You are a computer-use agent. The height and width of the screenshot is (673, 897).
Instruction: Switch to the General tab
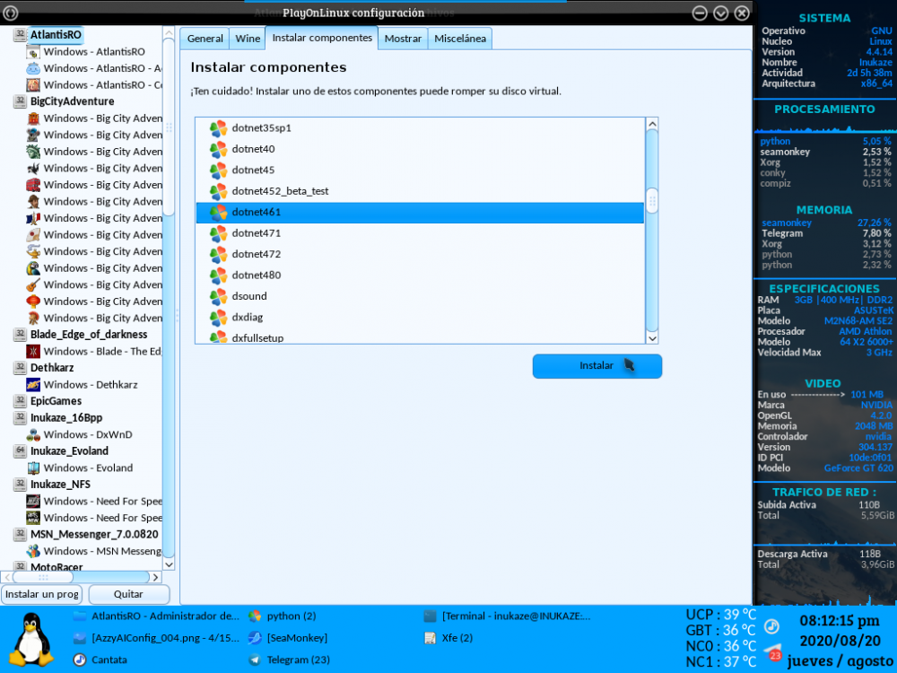point(205,39)
